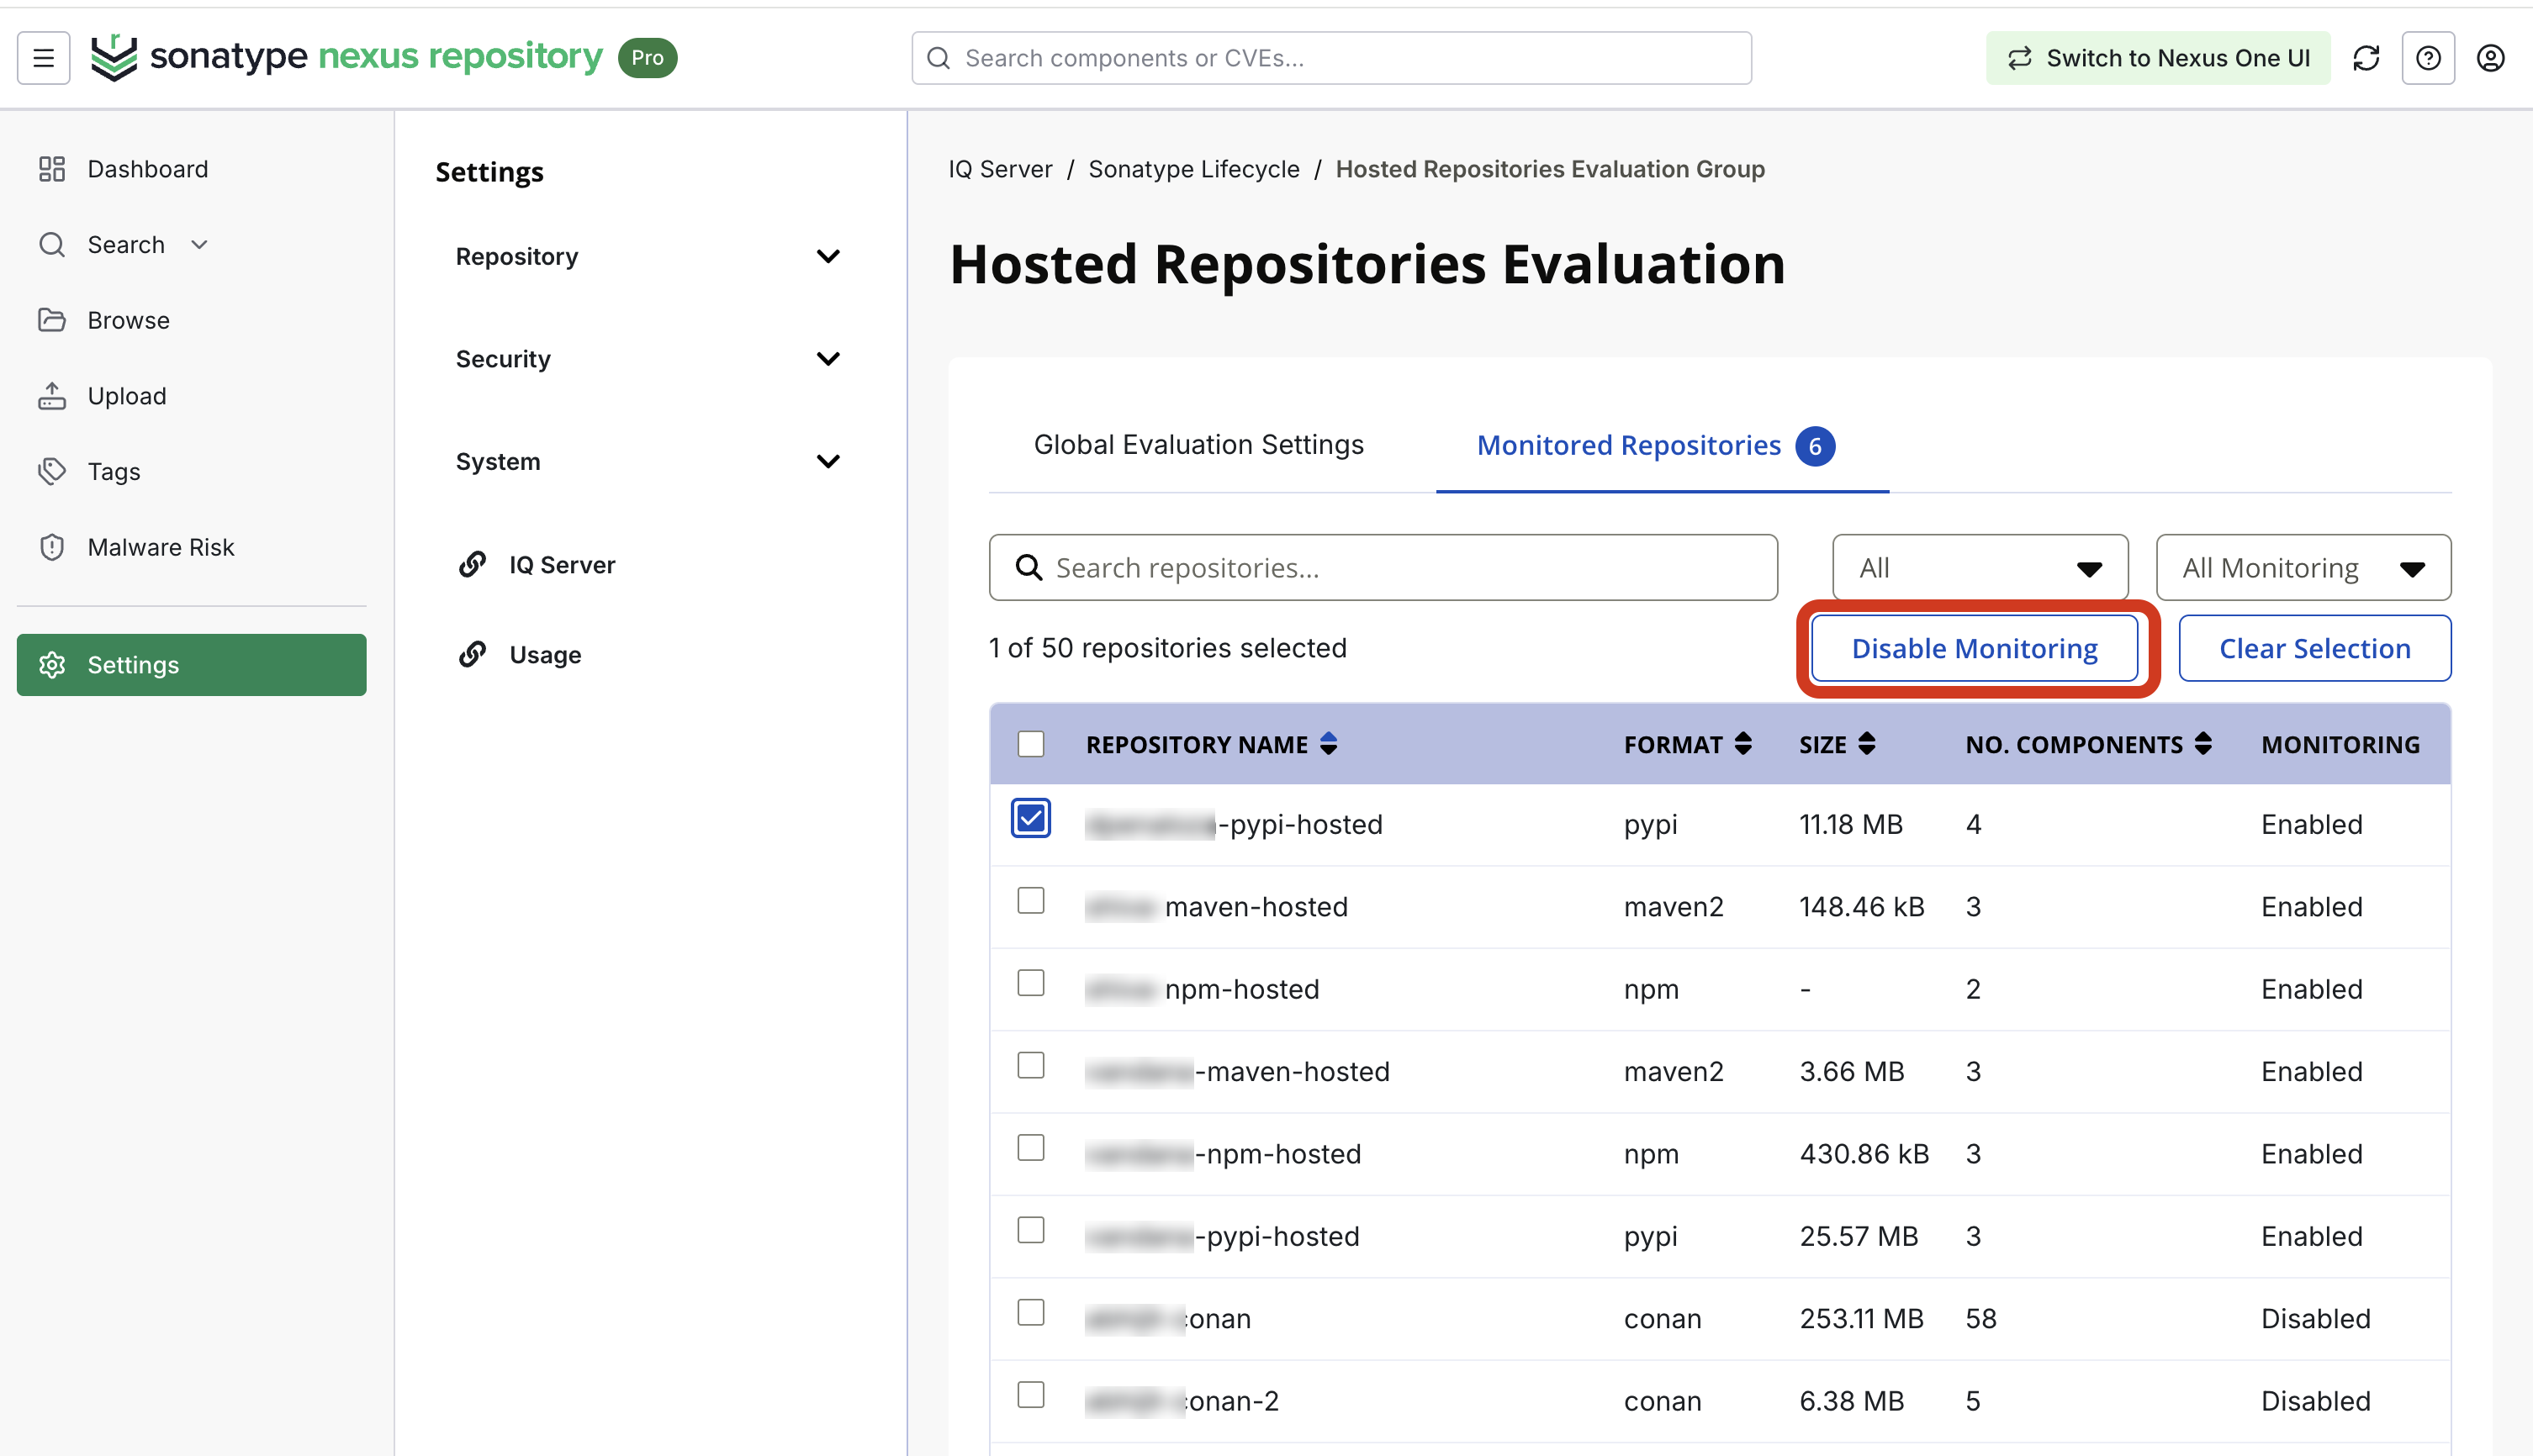Focus the Search components or CVEs field
The image size is (2533, 1456).
(1331, 58)
